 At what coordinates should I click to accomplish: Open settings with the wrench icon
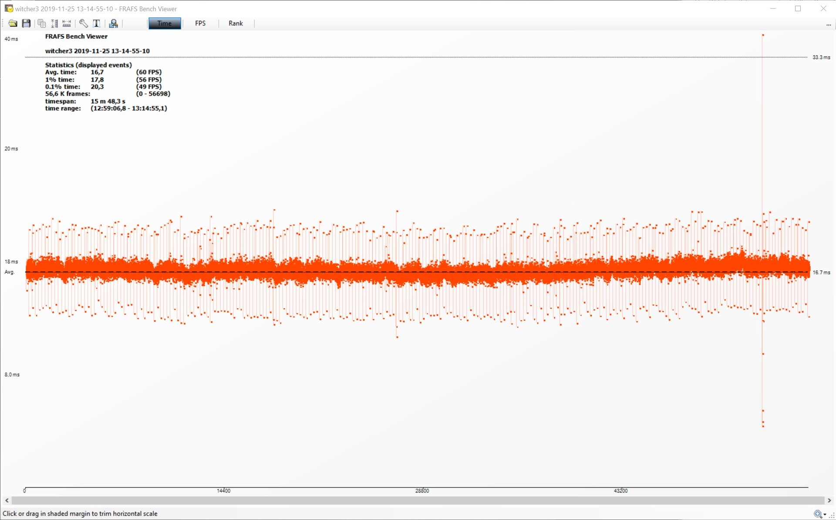point(83,23)
